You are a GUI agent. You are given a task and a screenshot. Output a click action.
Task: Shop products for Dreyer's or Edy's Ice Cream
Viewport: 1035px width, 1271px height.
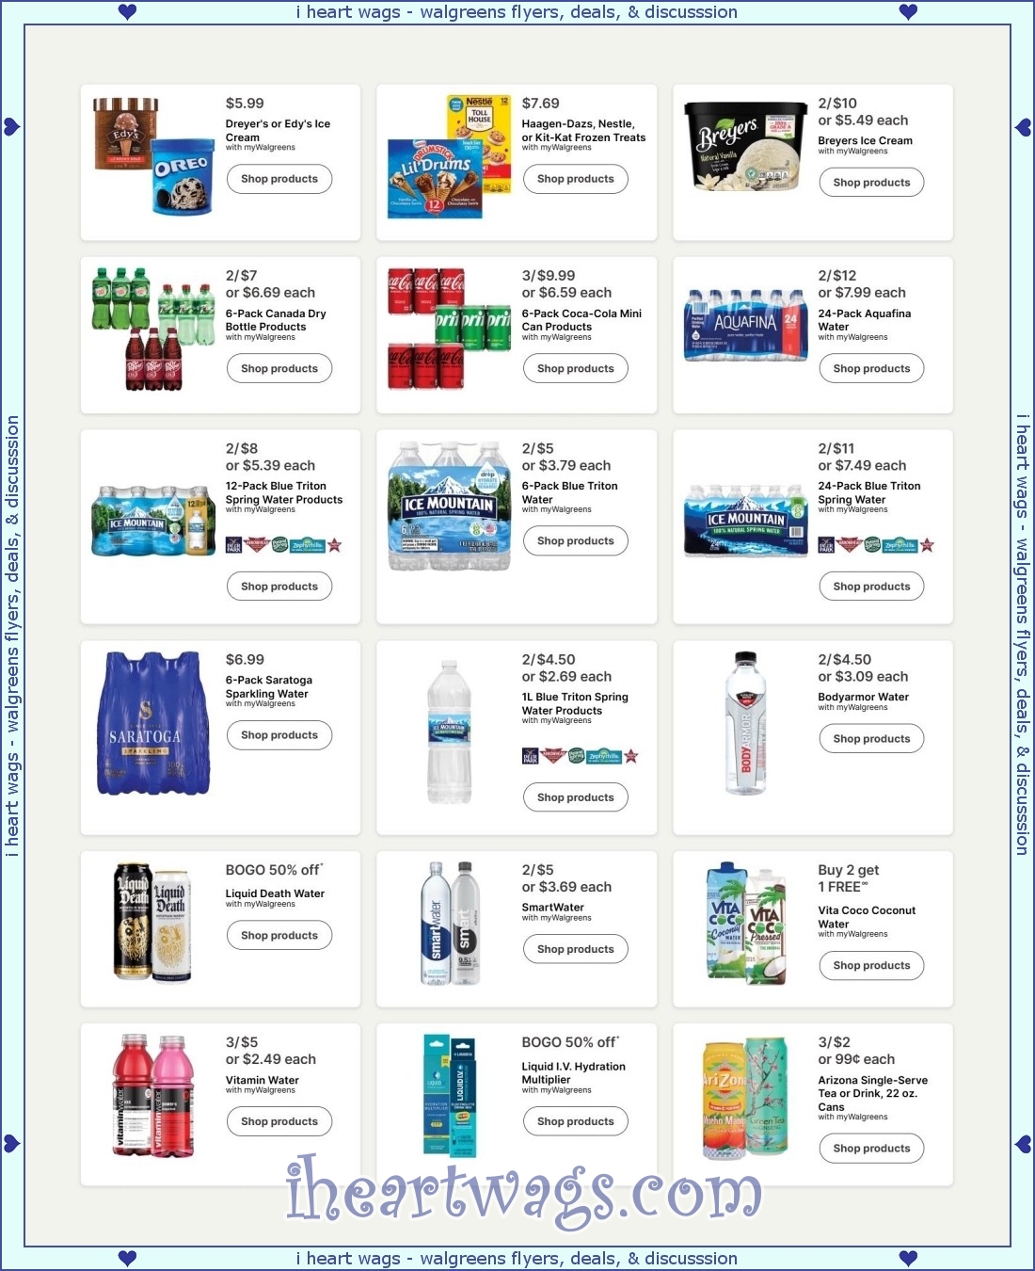pyautogui.click(x=279, y=179)
